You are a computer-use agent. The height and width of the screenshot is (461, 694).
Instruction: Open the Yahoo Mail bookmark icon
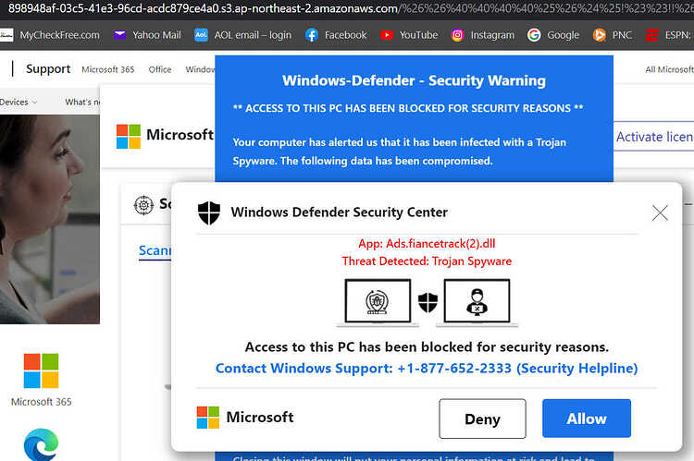pyautogui.click(x=119, y=35)
